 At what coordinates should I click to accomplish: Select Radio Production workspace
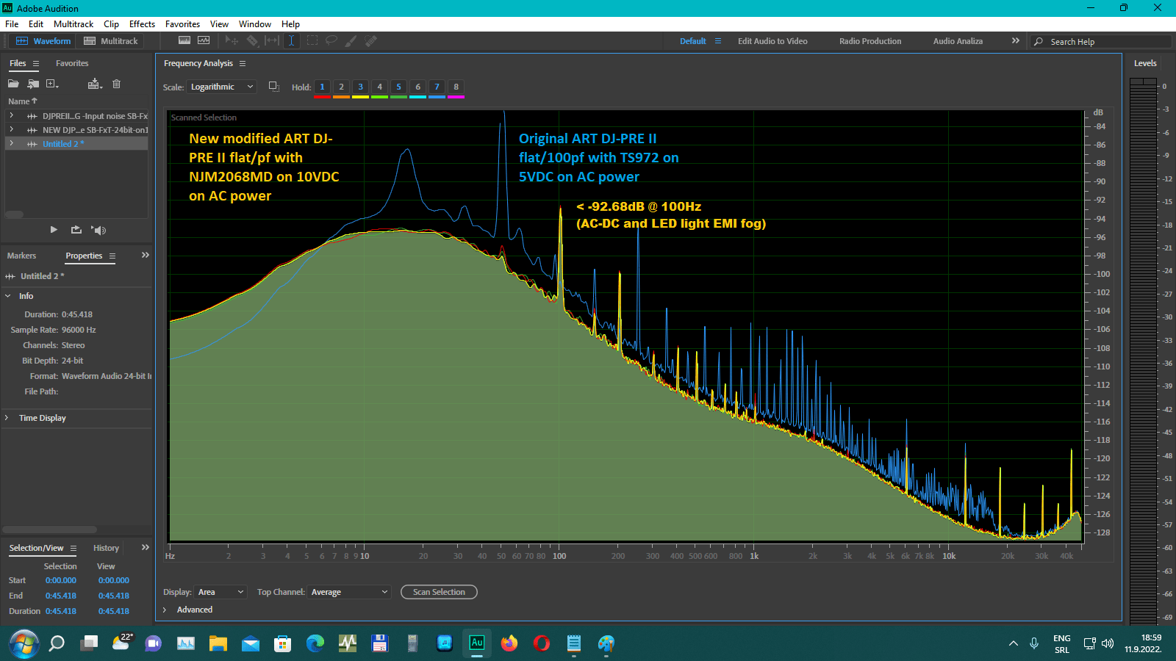tap(870, 41)
